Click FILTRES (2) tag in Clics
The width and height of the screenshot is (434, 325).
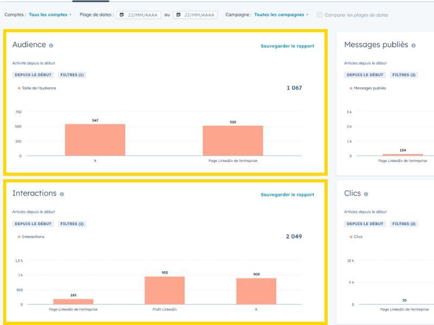click(x=404, y=224)
